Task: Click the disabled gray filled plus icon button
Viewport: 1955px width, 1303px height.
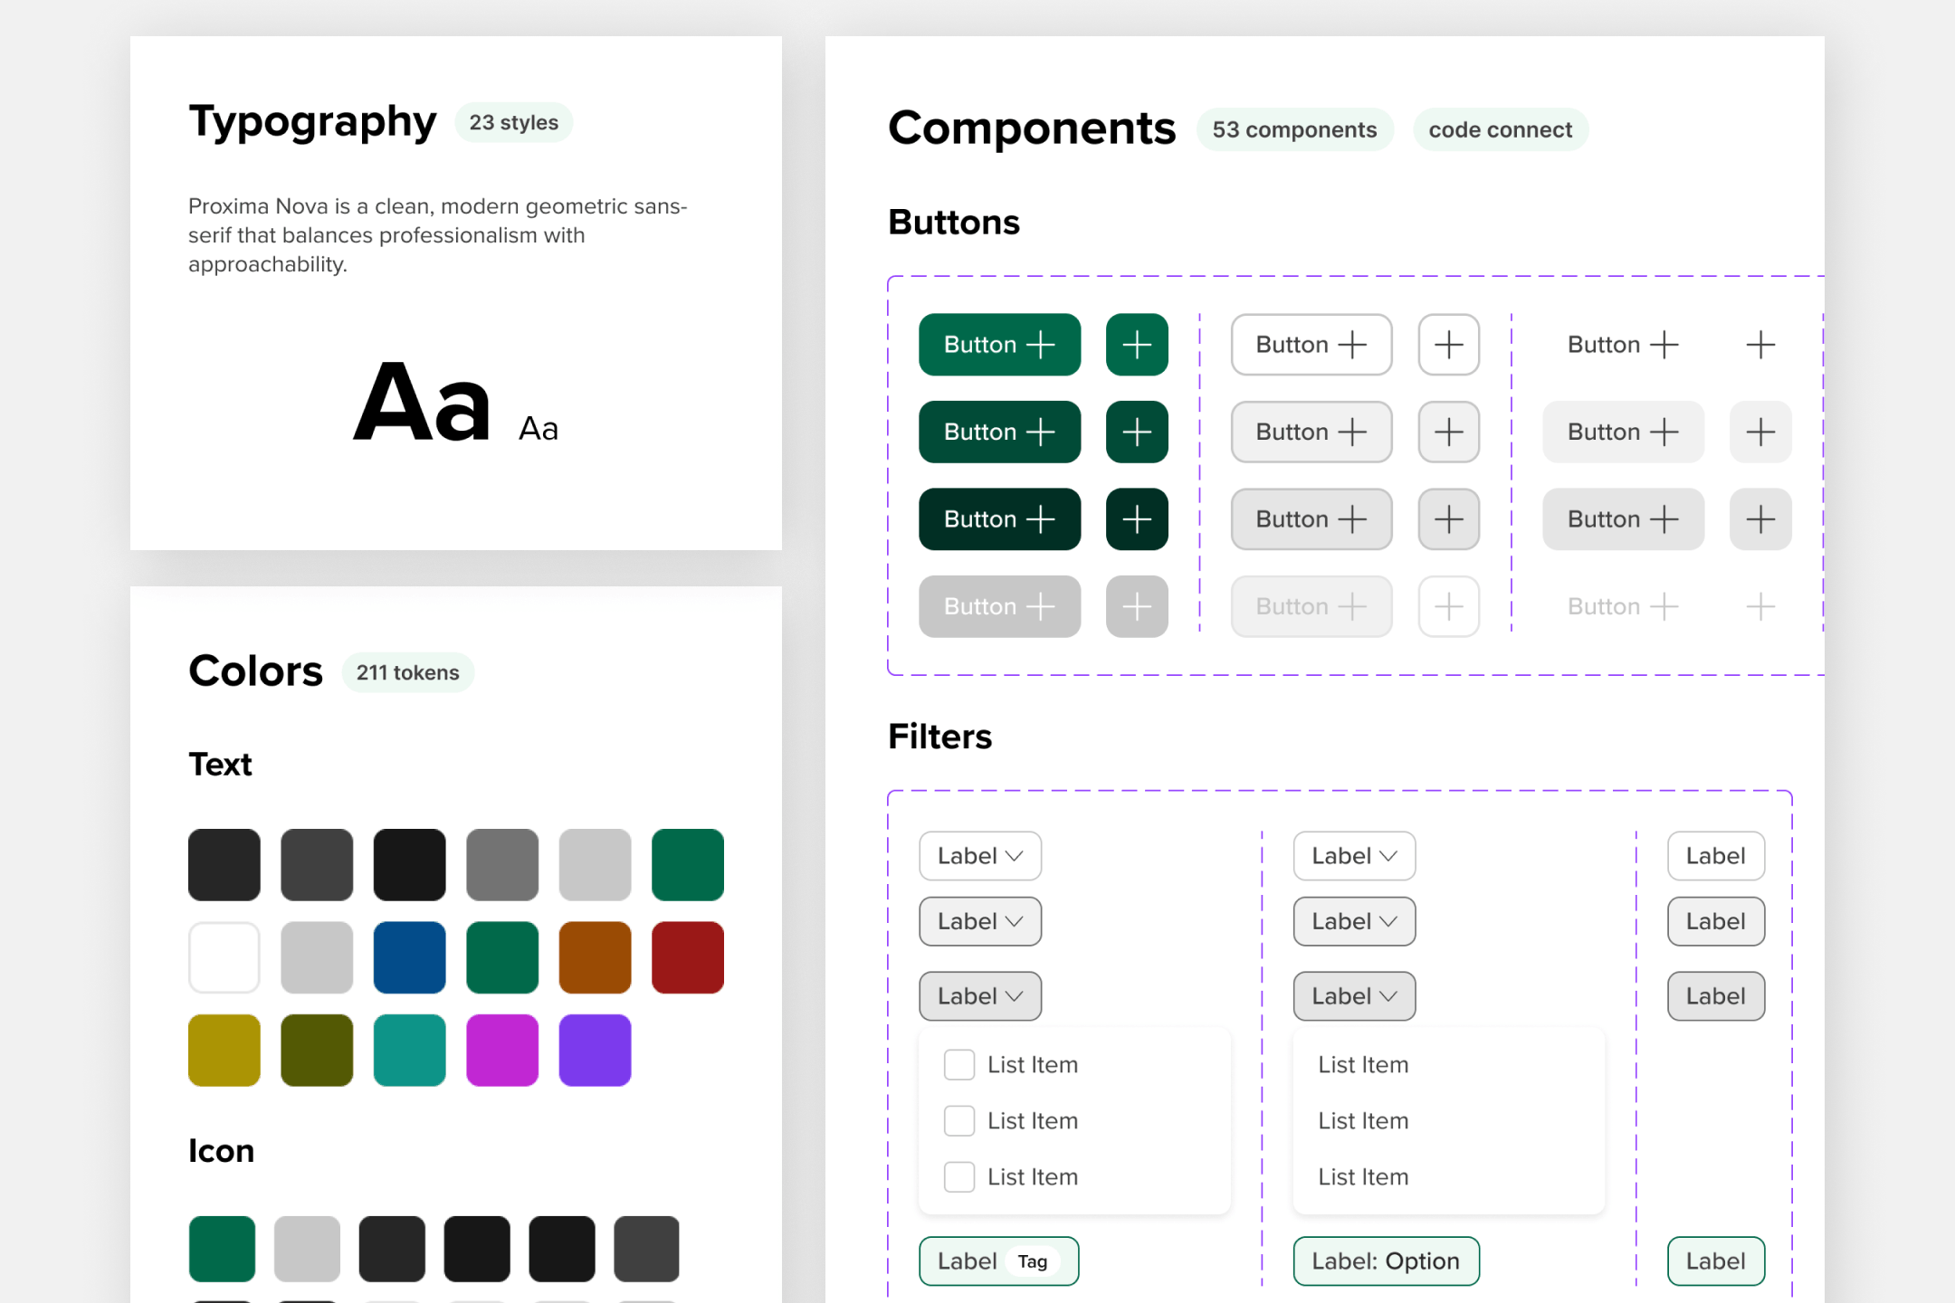Action: (x=1137, y=606)
